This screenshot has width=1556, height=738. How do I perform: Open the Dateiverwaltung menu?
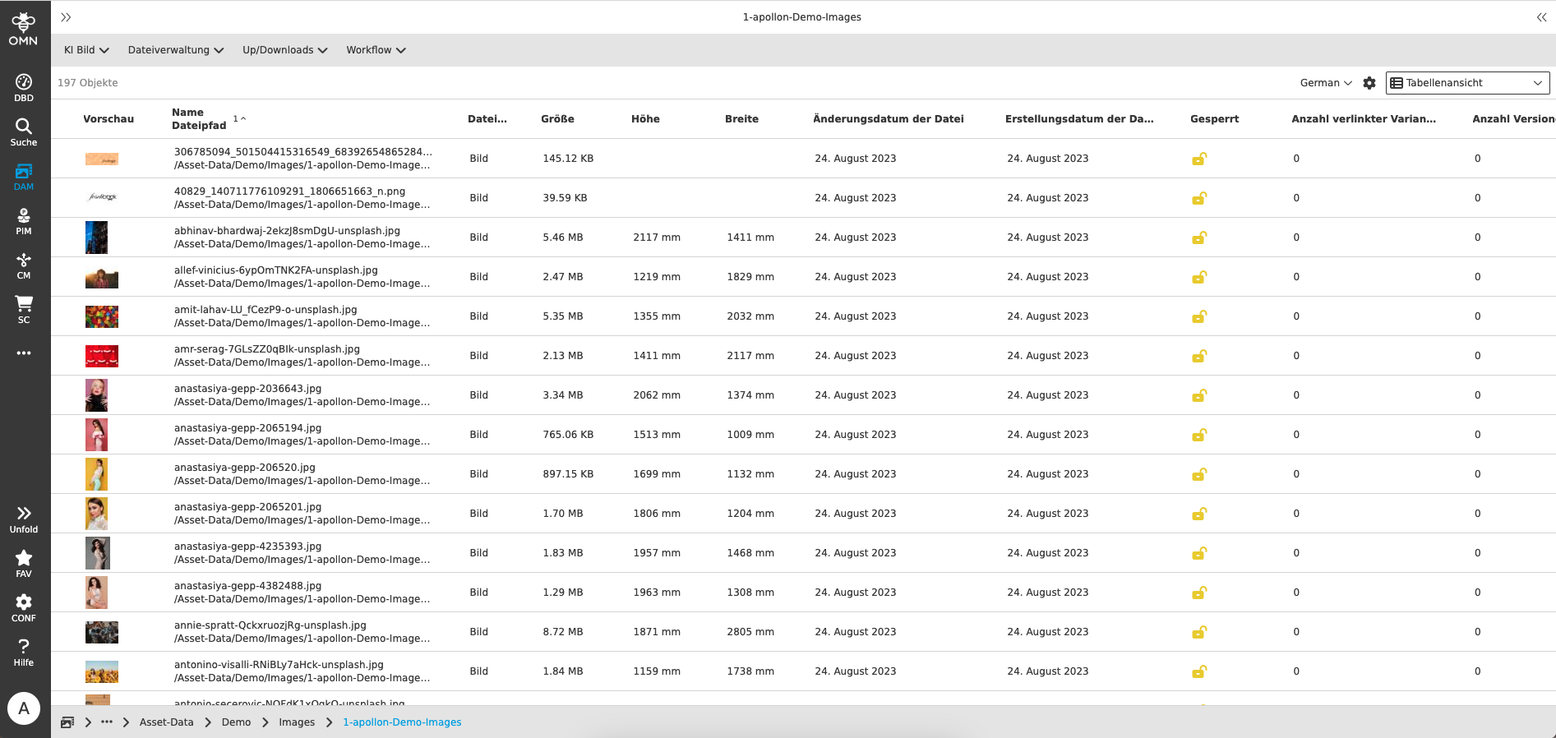(176, 50)
